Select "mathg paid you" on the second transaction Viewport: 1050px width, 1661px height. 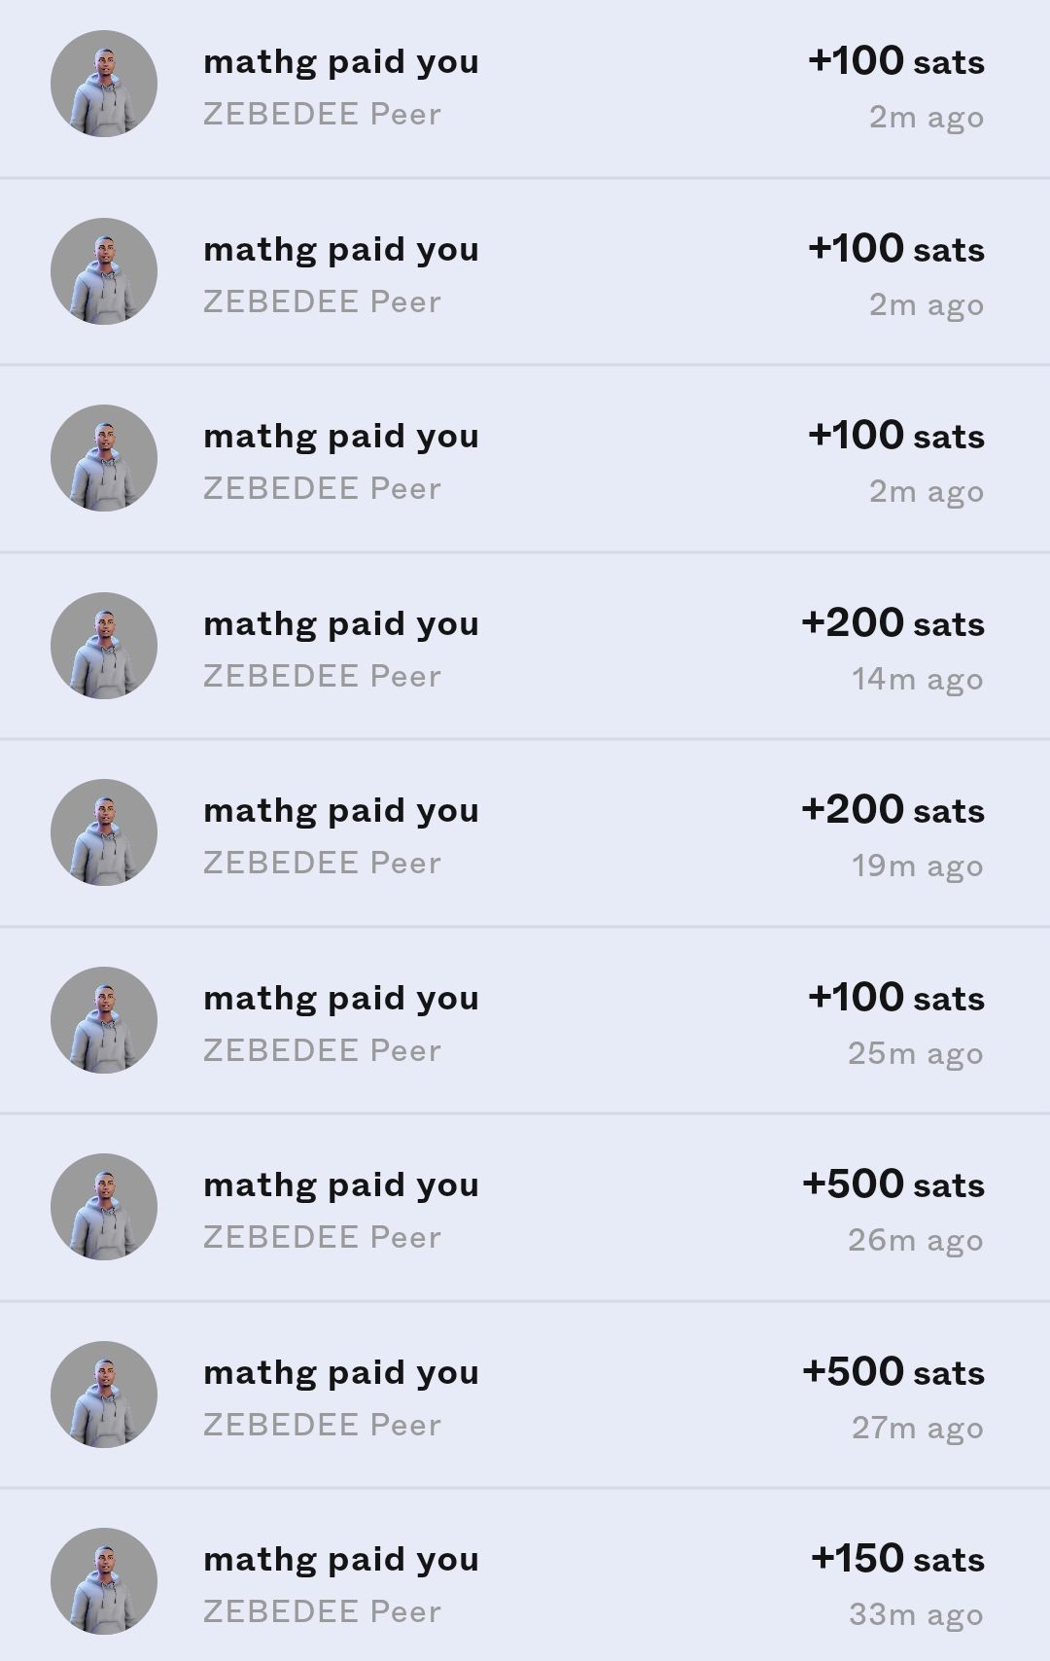click(x=341, y=249)
